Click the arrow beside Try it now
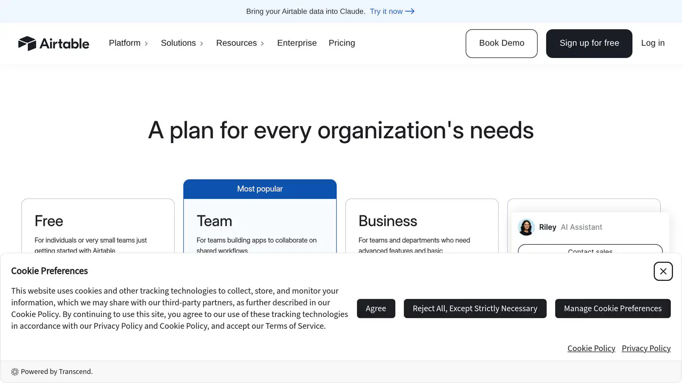 [x=410, y=11]
